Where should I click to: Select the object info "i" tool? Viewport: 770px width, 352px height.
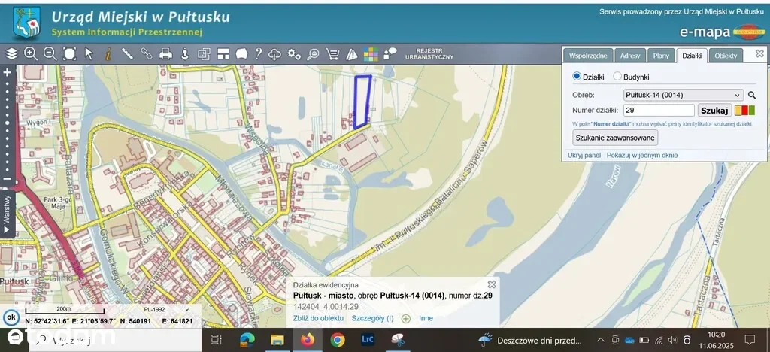pyautogui.click(x=108, y=53)
